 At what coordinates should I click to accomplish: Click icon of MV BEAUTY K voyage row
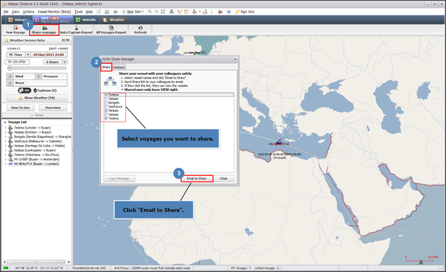coord(11,164)
